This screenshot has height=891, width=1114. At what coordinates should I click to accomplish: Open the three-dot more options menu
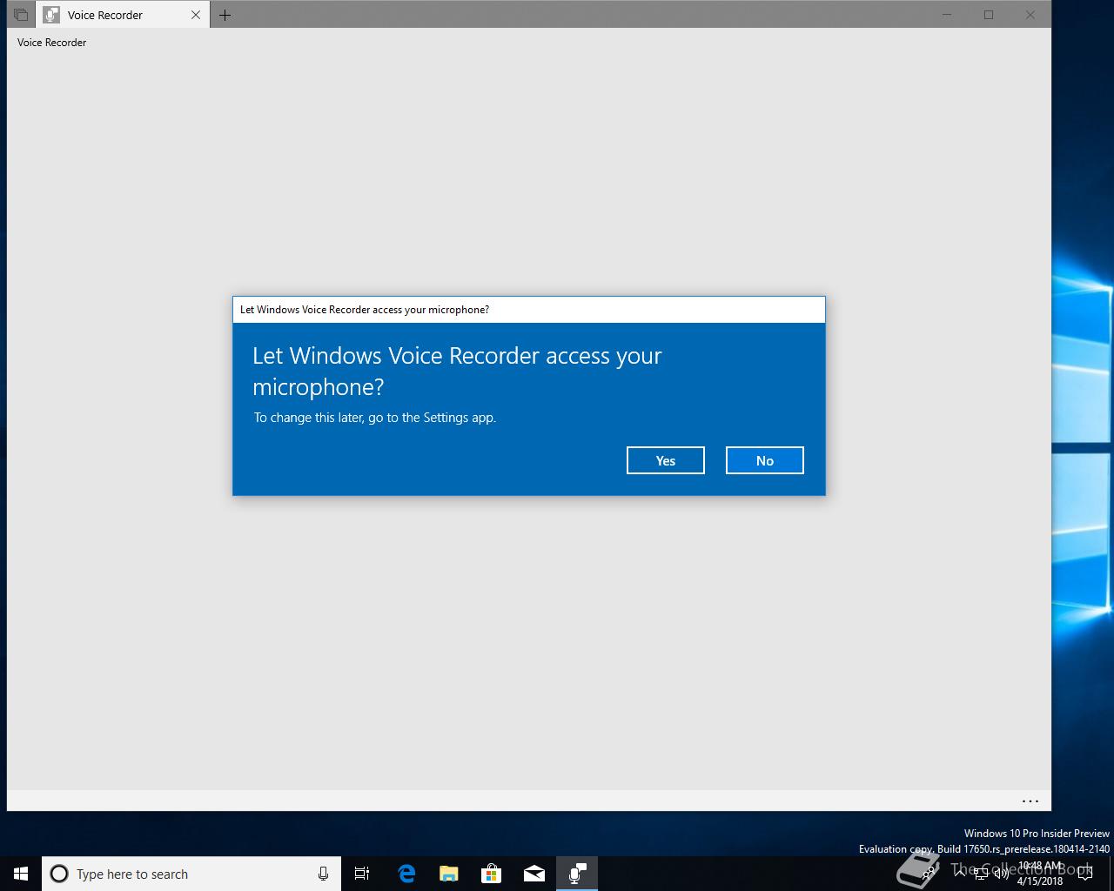tap(1030, 801)
